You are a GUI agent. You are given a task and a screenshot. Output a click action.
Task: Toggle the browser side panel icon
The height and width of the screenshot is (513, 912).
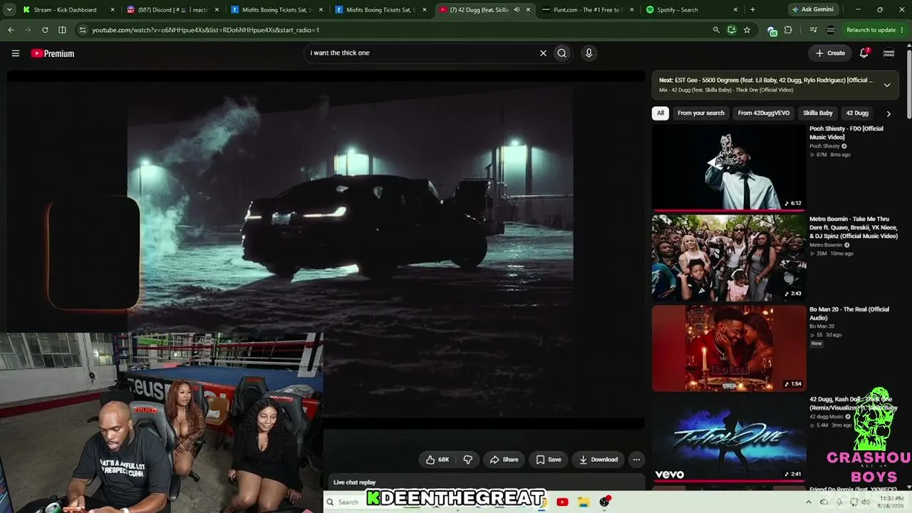point(62,30)
